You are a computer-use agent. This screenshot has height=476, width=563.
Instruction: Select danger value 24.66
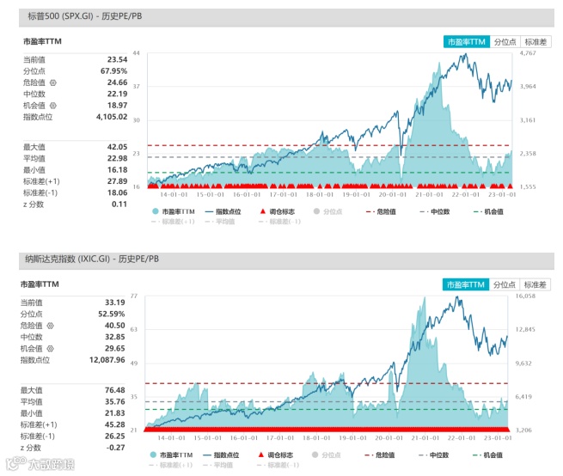pyautogui.click(x=117, y=82)
